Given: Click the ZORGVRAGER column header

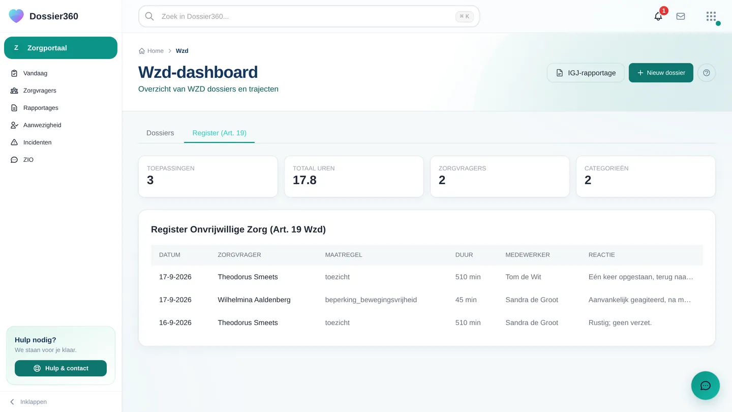Looking at the screenshot, I should point(239,255).
